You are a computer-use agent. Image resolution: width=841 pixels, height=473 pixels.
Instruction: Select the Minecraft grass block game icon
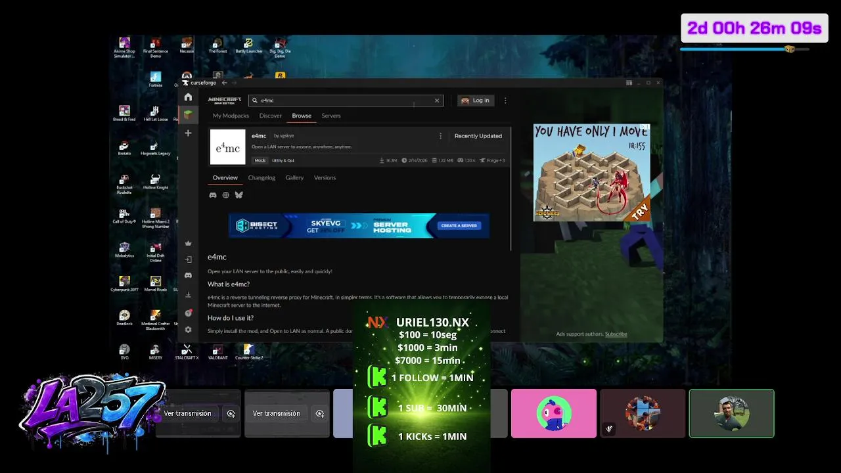click(x=188, y=114)
